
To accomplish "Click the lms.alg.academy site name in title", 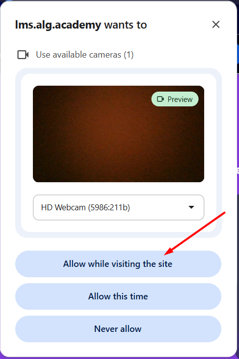I will (58, 25).
